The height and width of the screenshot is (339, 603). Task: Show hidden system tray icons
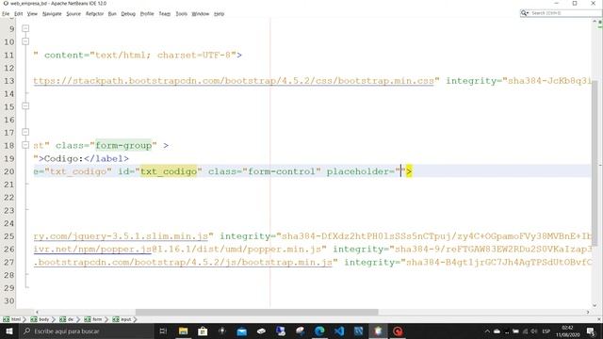click(487, 331)
